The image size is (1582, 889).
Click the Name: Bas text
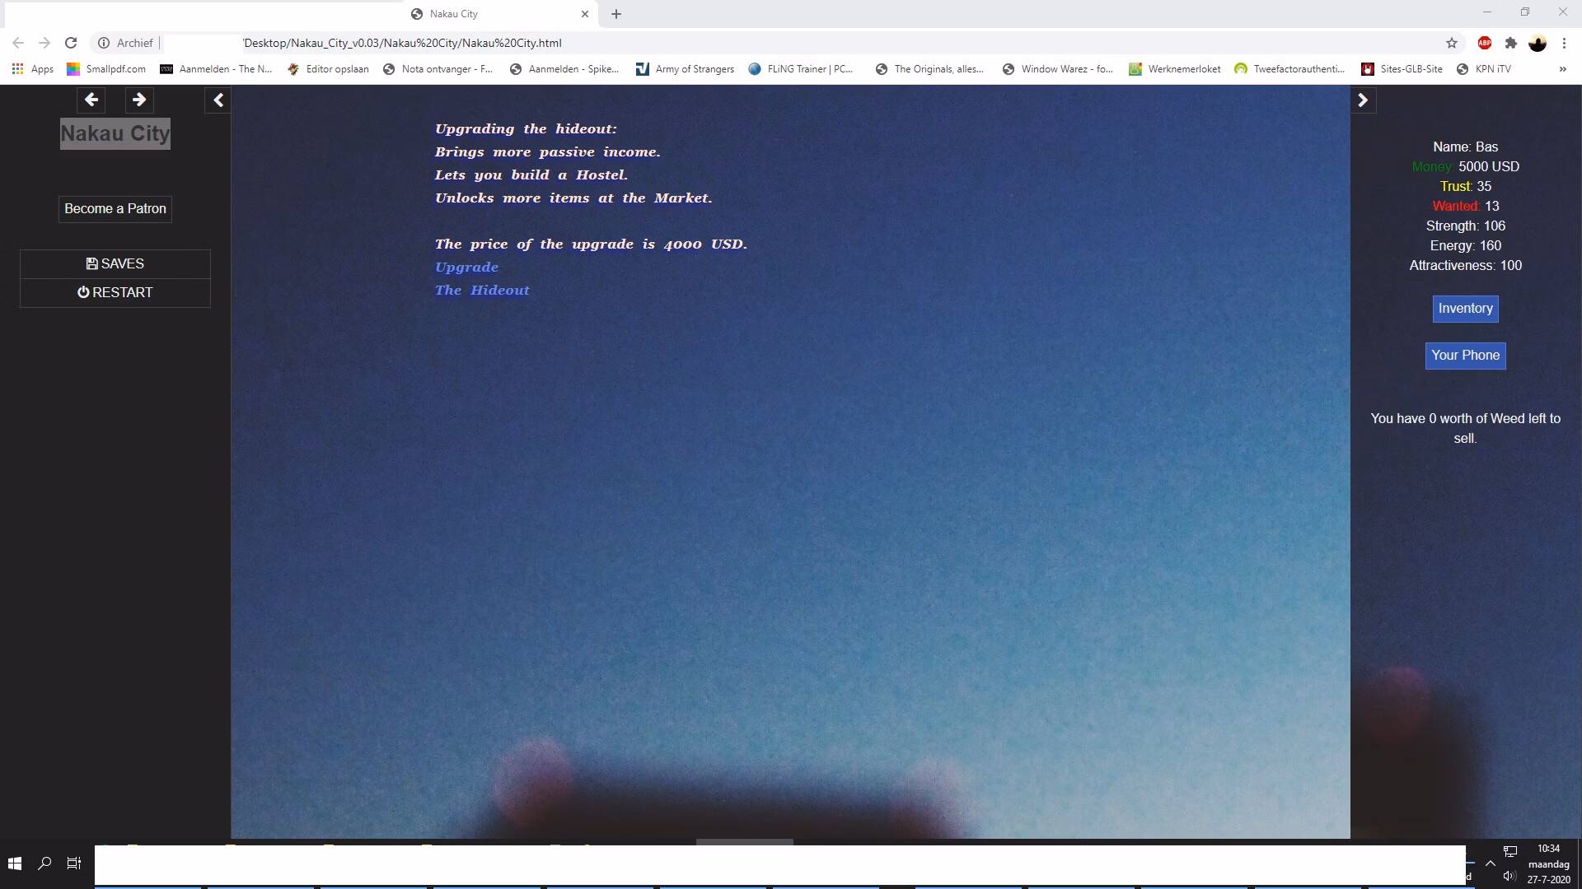pyautogui.click(x=1465, y=147)
